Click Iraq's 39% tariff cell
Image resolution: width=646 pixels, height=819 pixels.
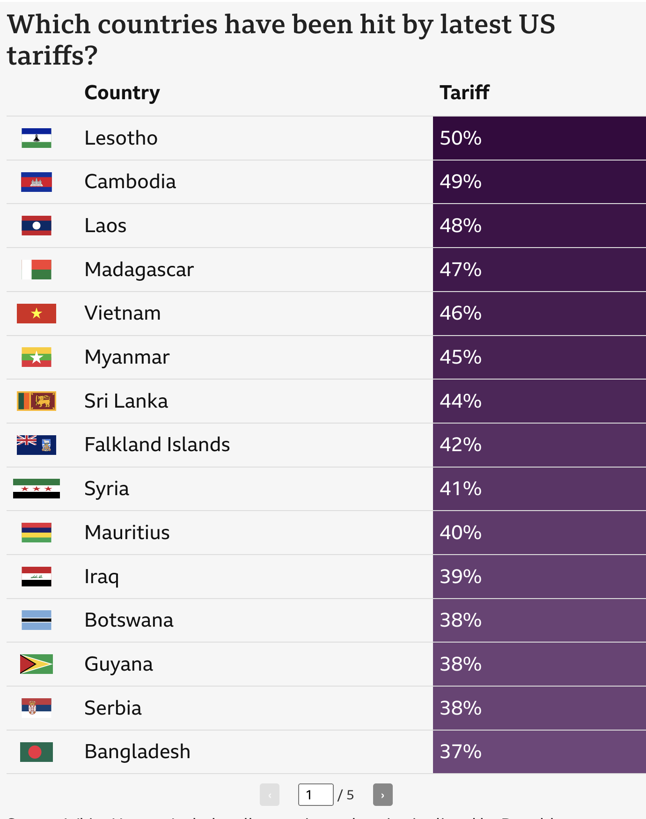539,577
